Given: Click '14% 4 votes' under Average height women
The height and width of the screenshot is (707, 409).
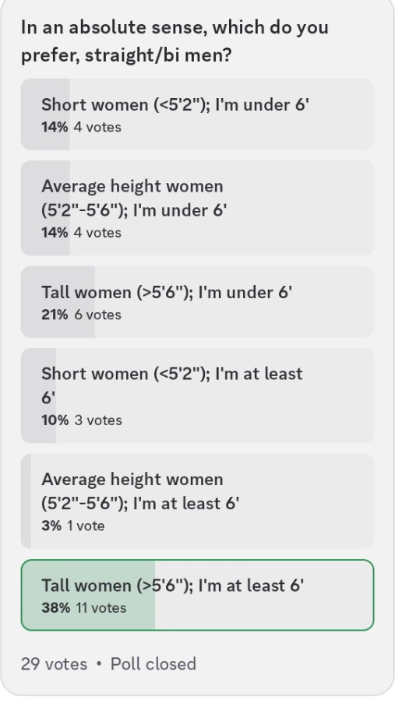Looking at the screenshot, I should [81, 233].
